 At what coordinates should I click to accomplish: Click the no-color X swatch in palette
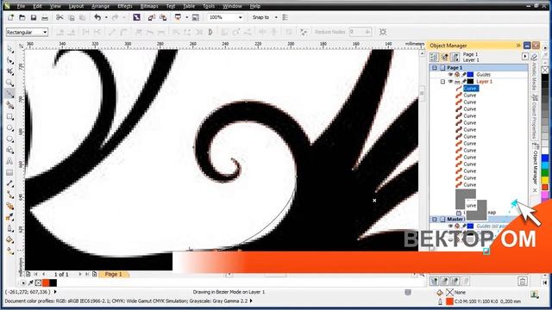click(x=545, y=70)
